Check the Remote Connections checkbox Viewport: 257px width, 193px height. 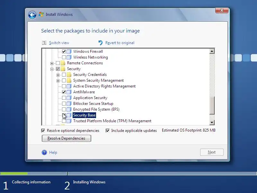[58, 63]
